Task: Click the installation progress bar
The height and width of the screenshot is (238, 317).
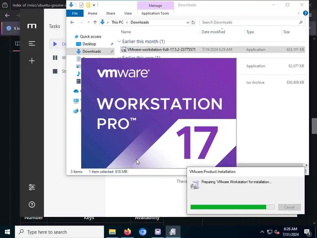Action: [232, 207]
